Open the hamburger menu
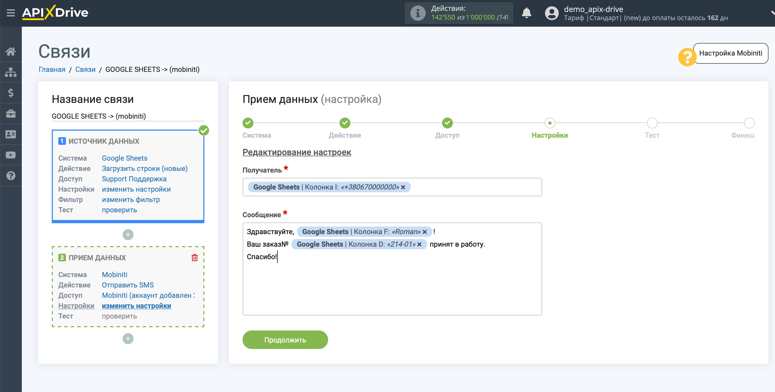 [x=11, y=13]
